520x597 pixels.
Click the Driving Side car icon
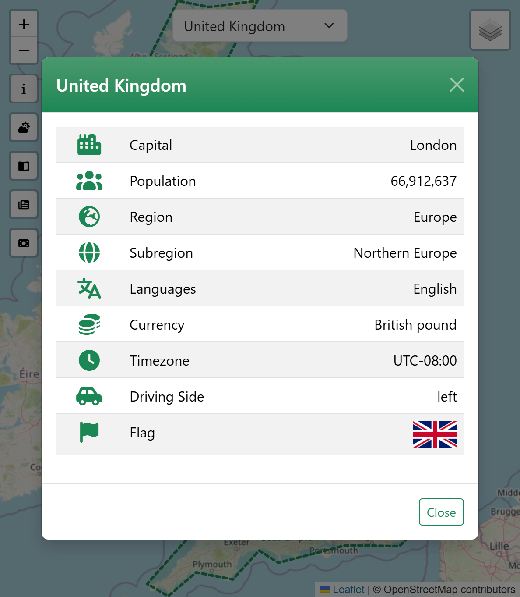click(x=89, y=396)
